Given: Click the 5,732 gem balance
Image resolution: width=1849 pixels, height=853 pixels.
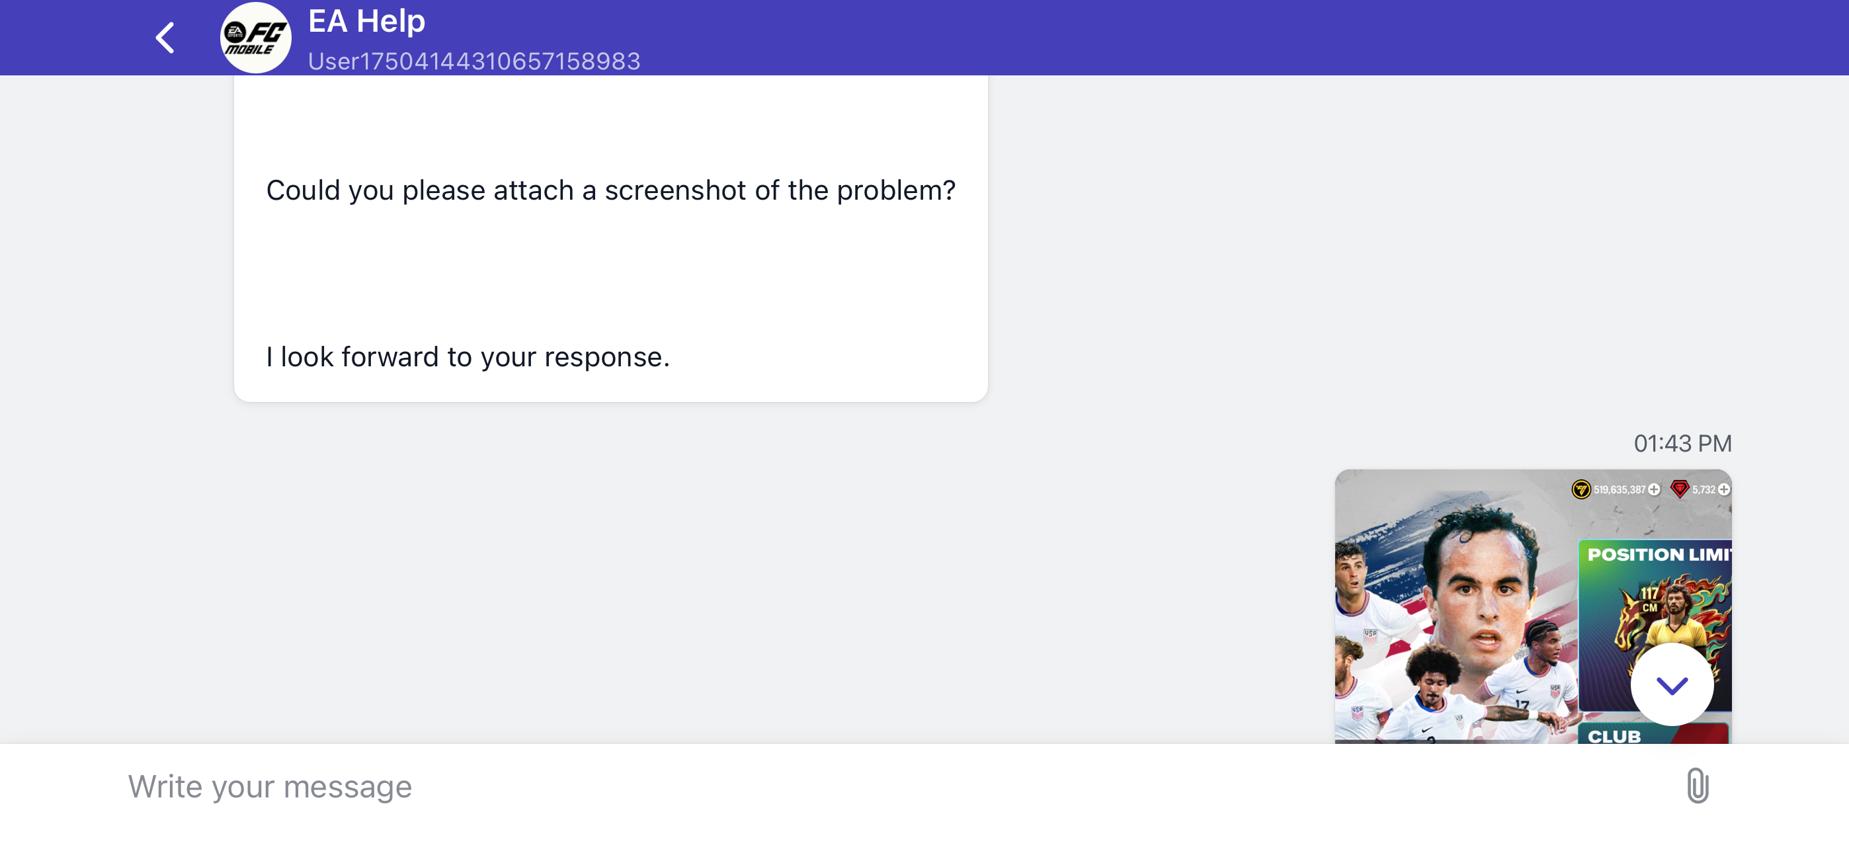Looking at the screenshot, I should coord(1704,490).
